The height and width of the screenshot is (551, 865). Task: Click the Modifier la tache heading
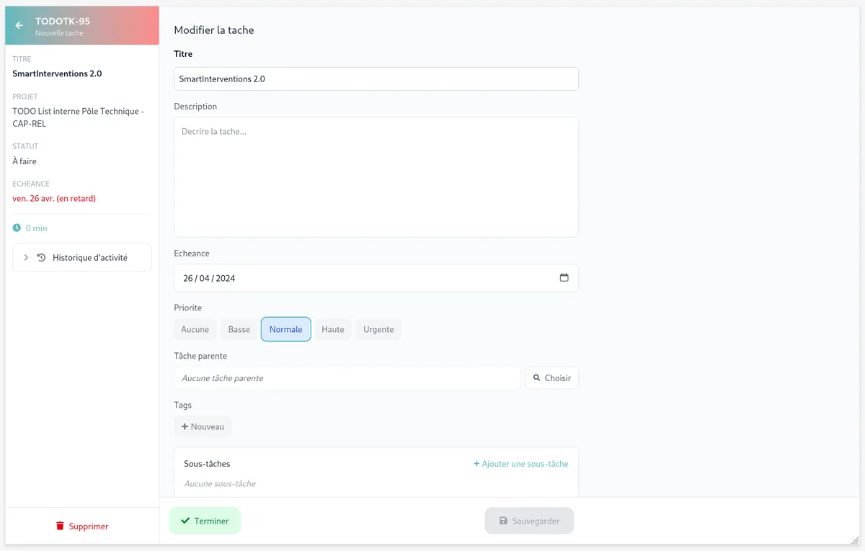pos(214,30)
